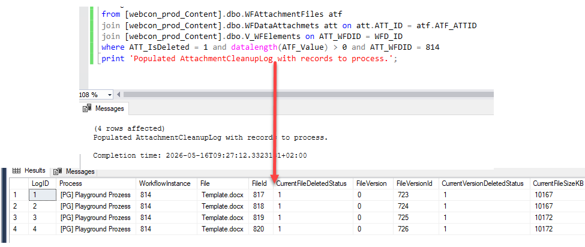Screen dimensions: 585x247
Task: Select row header 3 in results grid
Action: click(x=19, y=217)
